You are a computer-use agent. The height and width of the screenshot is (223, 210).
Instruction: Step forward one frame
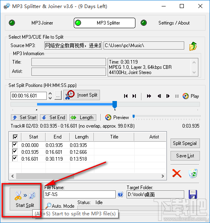click(168, 96)
